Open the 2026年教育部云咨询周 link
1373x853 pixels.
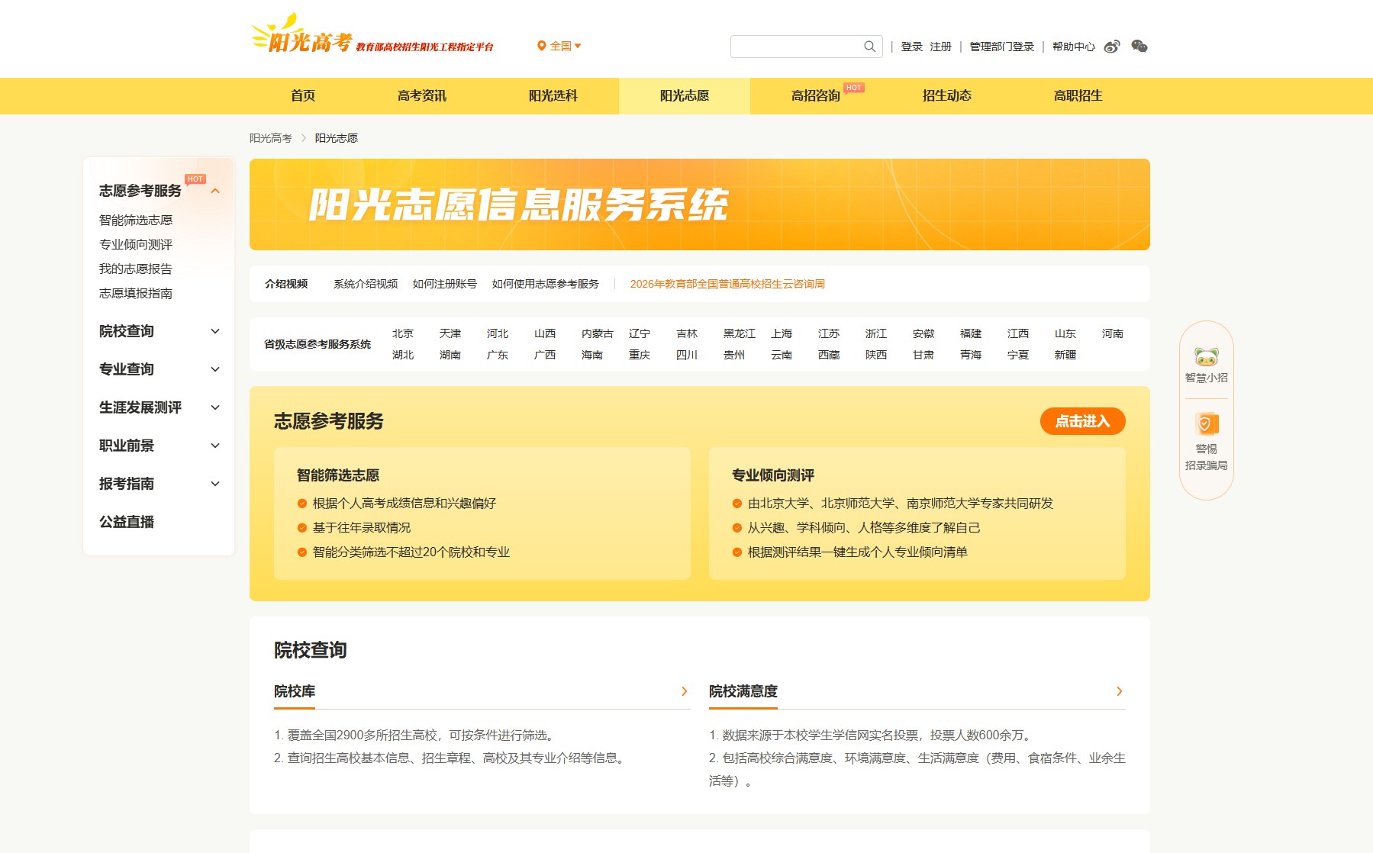coord(727,284)
